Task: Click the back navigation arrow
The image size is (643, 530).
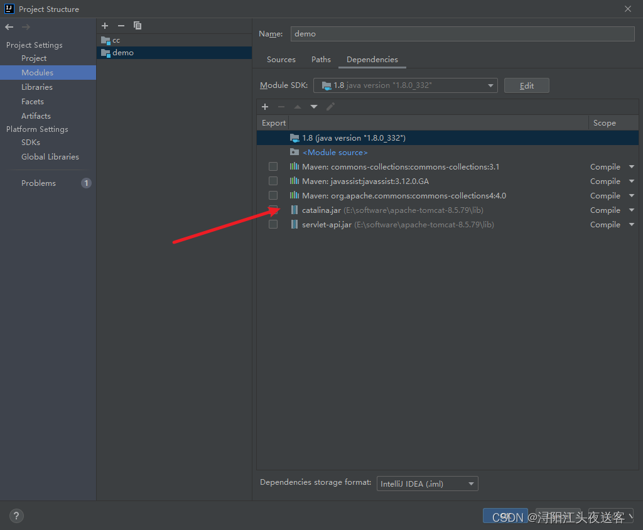Action: click(x=9, y=27)
